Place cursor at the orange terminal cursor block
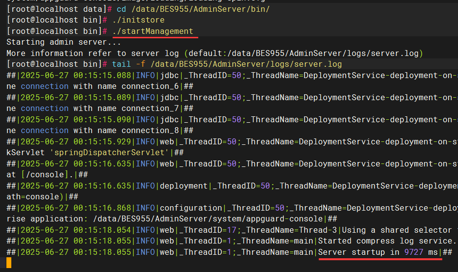 pyautogui.click(x=9, y=263)
